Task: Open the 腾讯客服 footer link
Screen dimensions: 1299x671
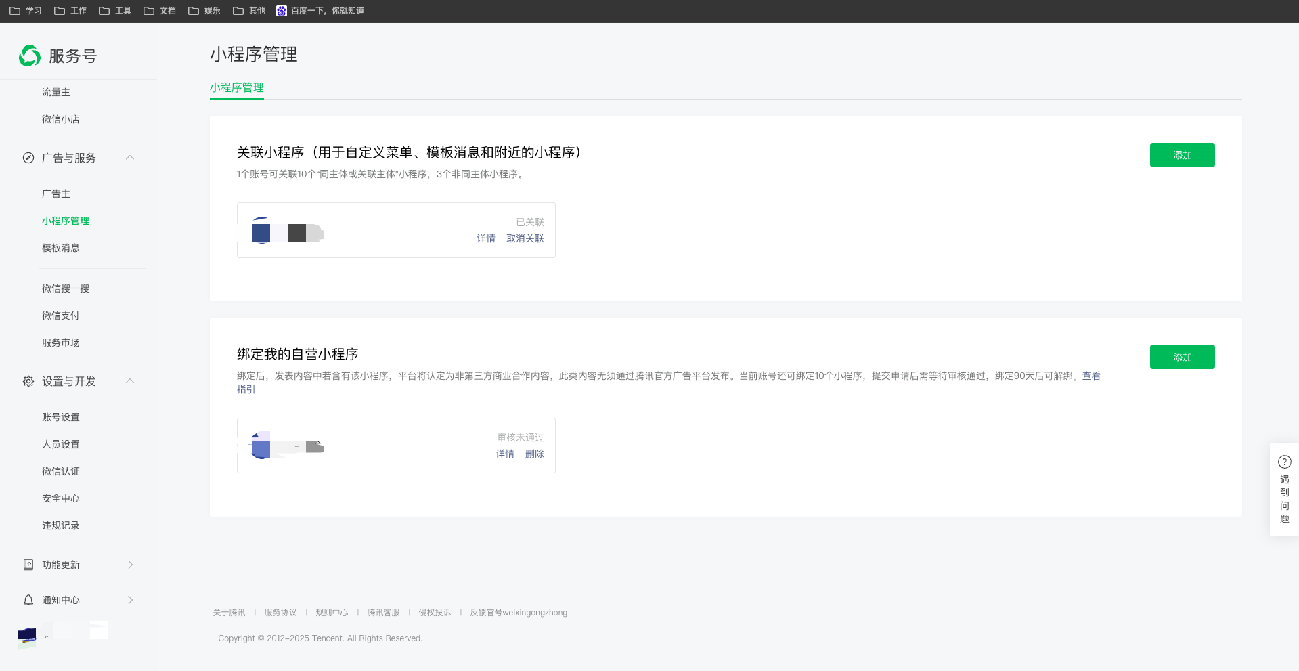Action: (384, 613)
